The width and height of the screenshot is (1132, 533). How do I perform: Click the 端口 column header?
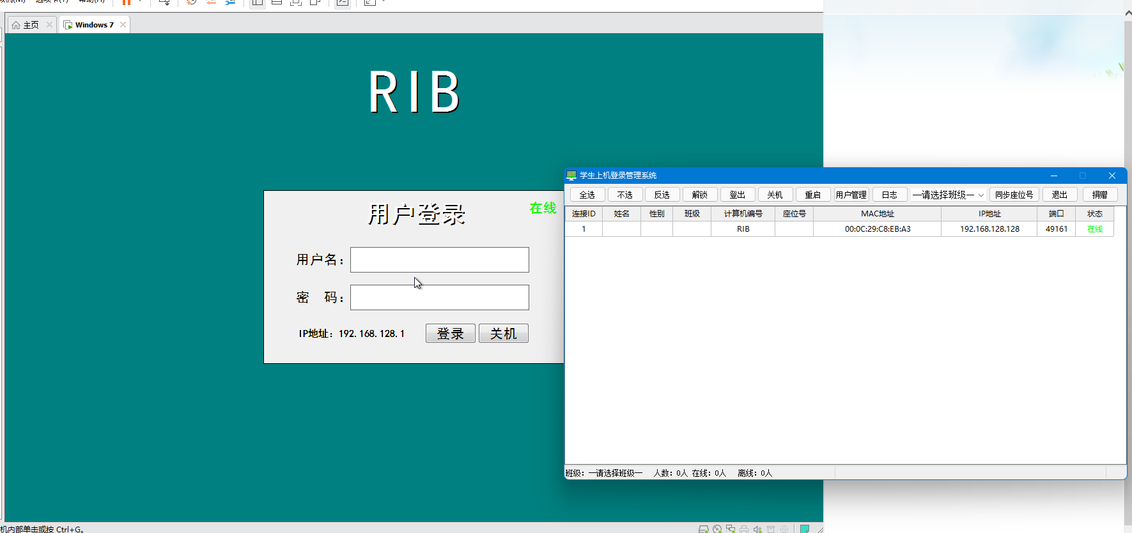1057,214
